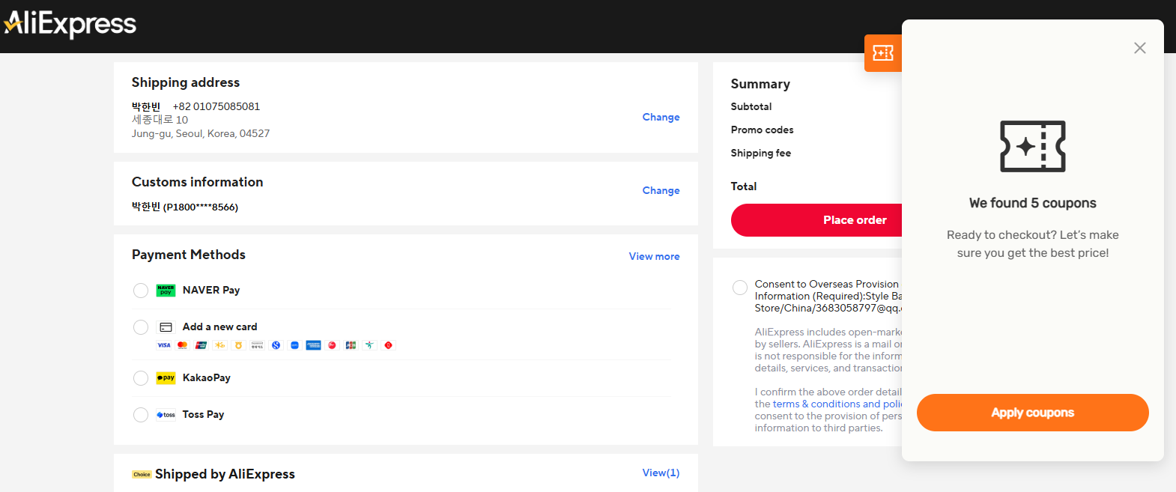Screen dimensions: 1176x492
Task: Click the 'Promo codes' row label
Action: [x=763, y=130]
